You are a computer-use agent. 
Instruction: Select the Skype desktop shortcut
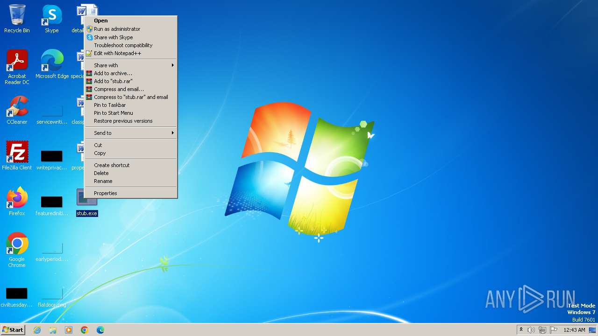[x=52, y=19]
